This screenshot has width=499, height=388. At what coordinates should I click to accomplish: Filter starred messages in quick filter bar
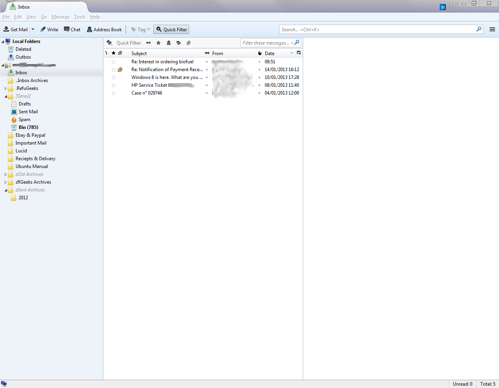click(158, 43)
